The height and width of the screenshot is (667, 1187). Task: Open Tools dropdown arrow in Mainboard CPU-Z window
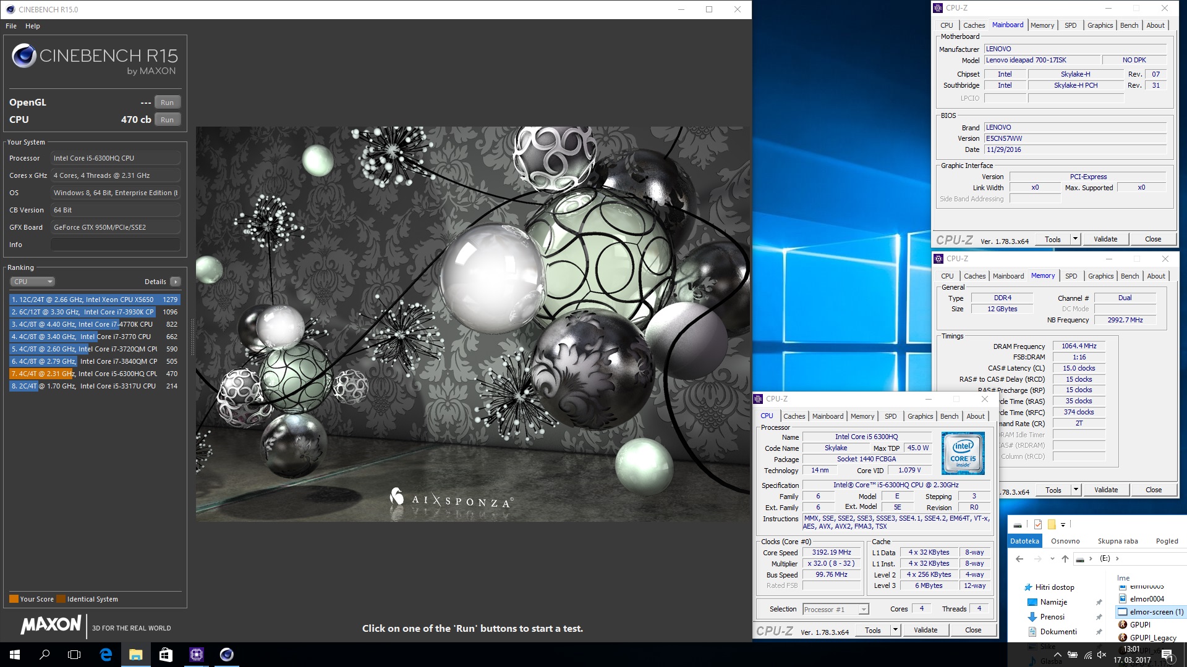coord(1075,239)
